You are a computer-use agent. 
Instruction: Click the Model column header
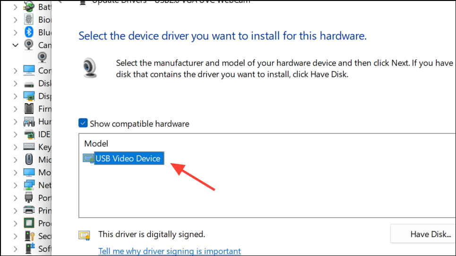96,143
